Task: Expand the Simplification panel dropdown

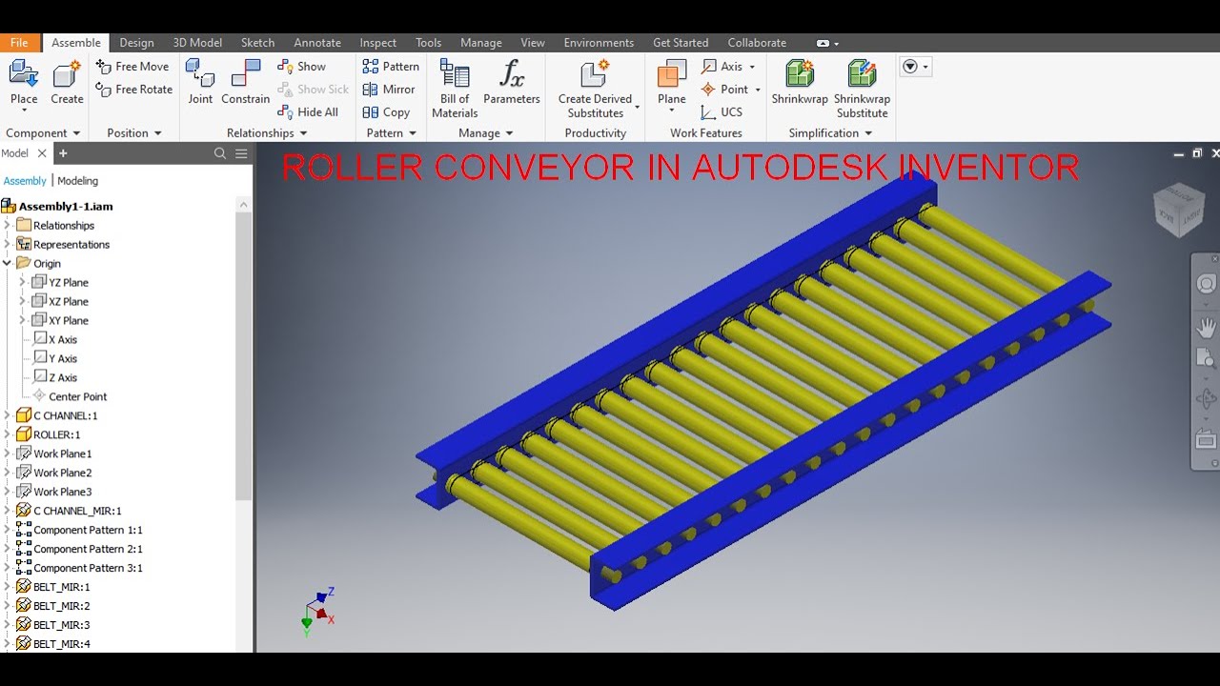Action: (867, 133)
